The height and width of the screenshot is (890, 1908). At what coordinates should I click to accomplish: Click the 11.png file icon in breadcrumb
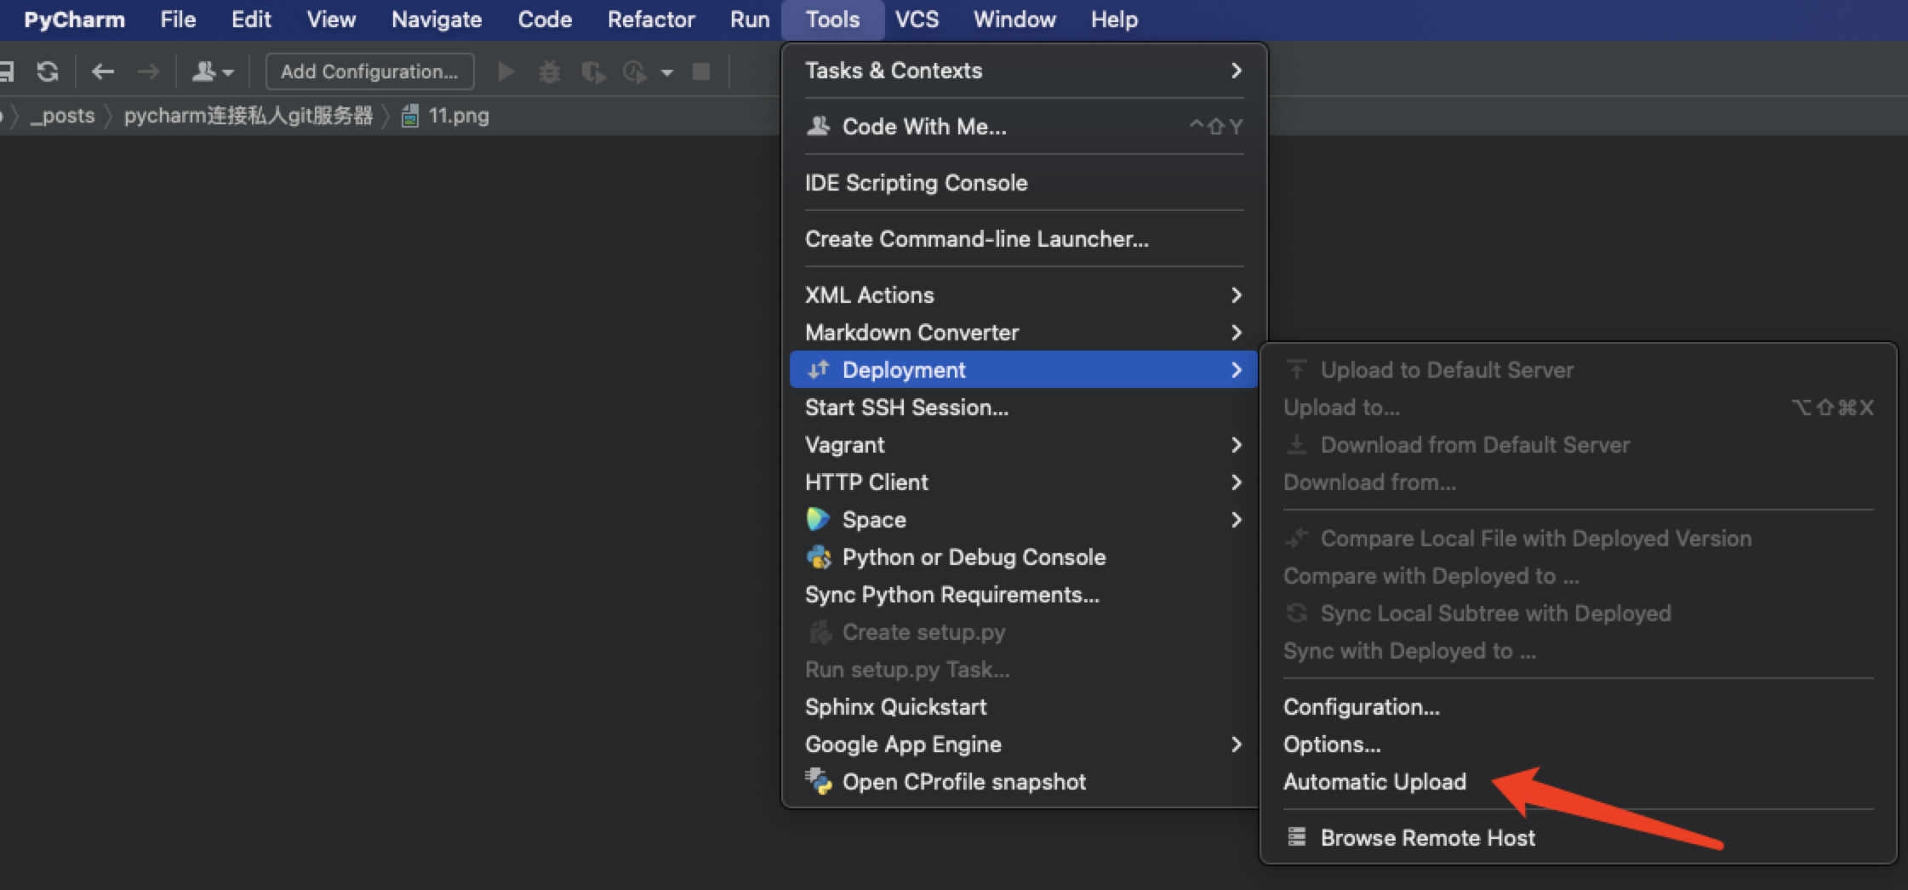(409, 116)
